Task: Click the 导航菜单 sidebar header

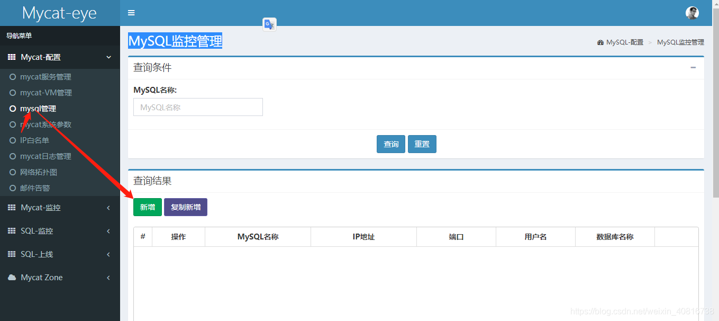Action: coord(19,35)
